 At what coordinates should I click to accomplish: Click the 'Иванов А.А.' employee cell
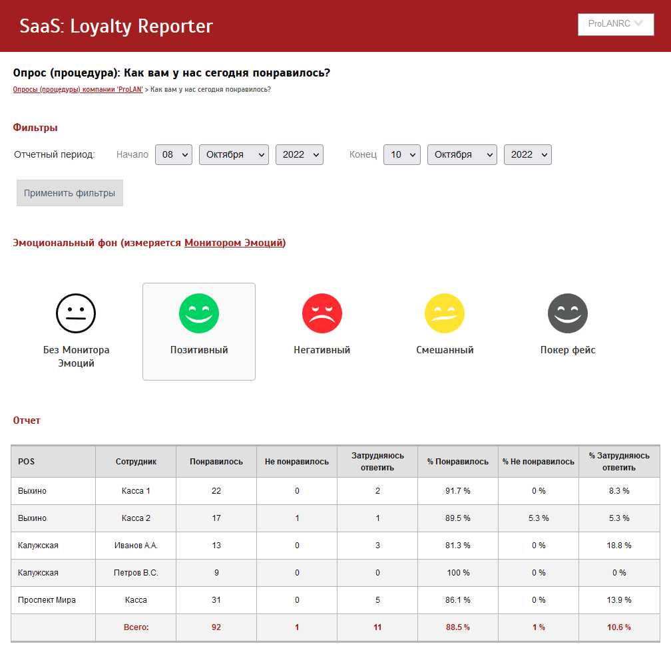point(136,546)
